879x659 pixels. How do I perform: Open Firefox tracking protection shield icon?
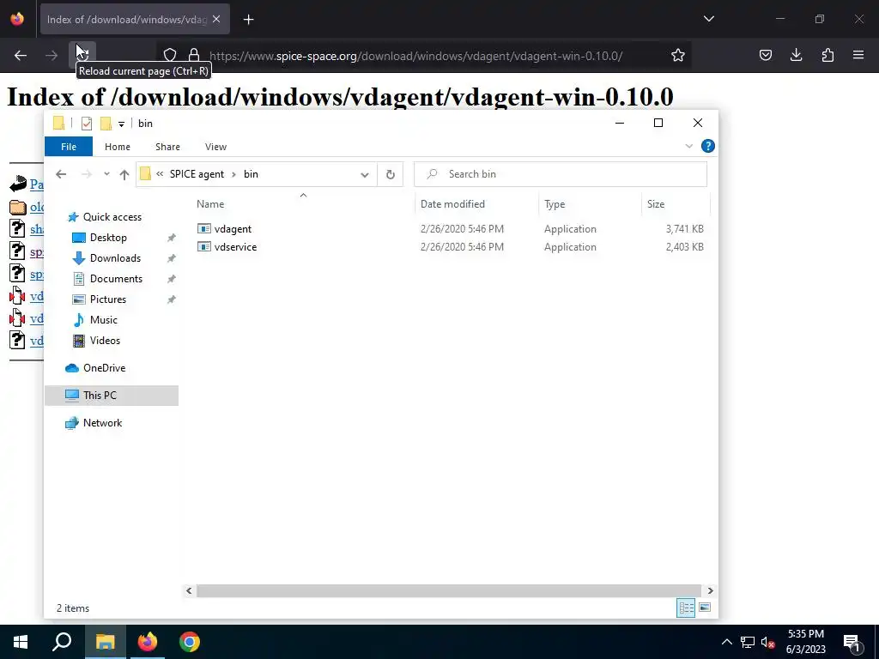170,55
